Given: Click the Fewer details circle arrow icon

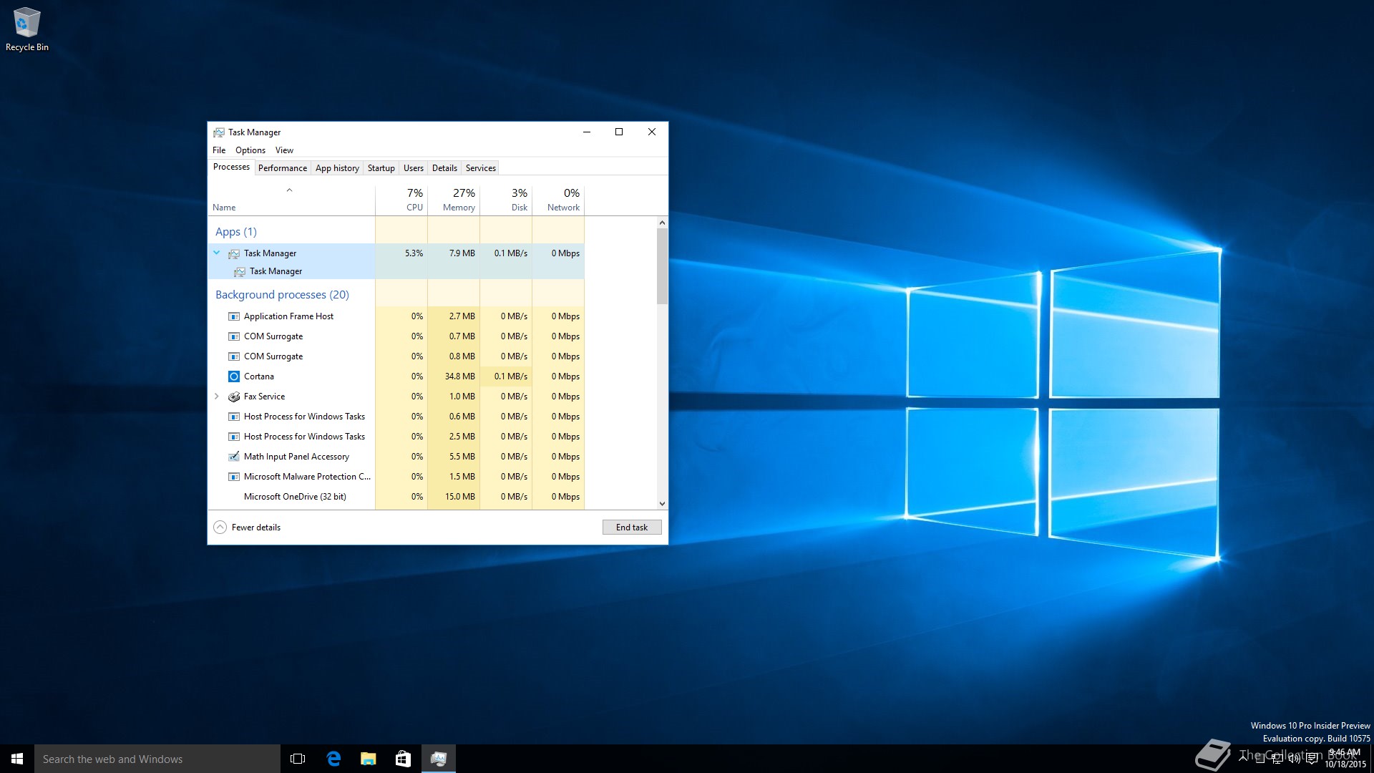Looking at the screenshot, I should pos(220,528).
